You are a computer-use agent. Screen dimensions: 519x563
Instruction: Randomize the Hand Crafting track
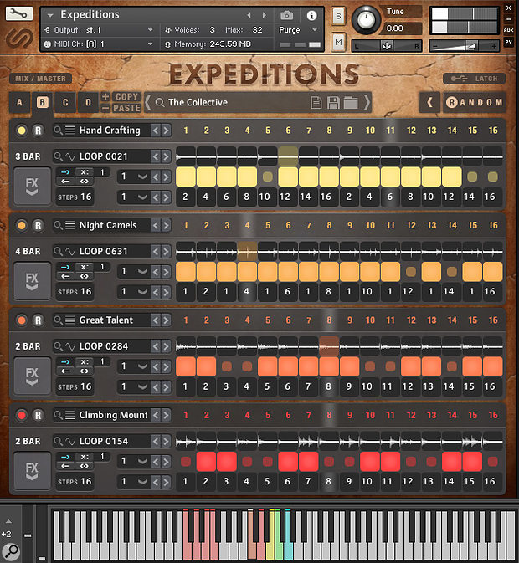[x=38, y=131]
